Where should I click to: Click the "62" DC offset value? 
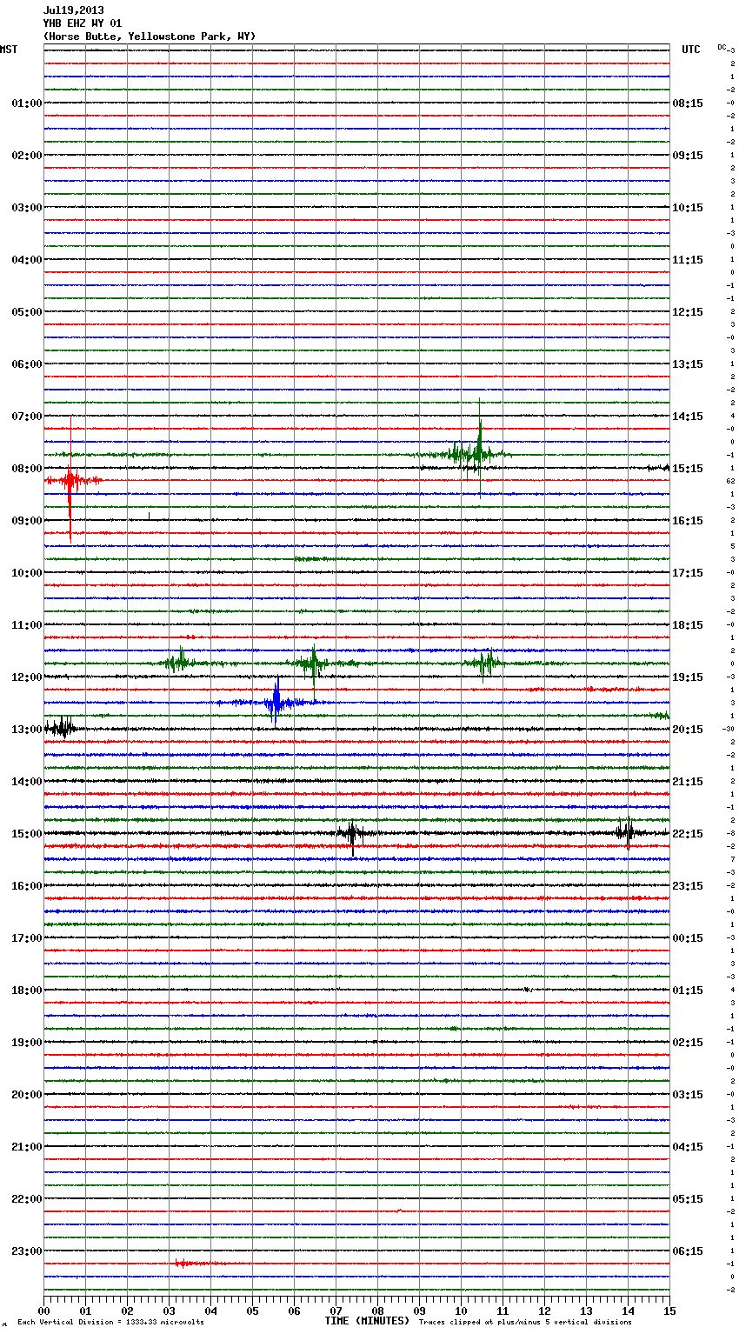point(731,481)
